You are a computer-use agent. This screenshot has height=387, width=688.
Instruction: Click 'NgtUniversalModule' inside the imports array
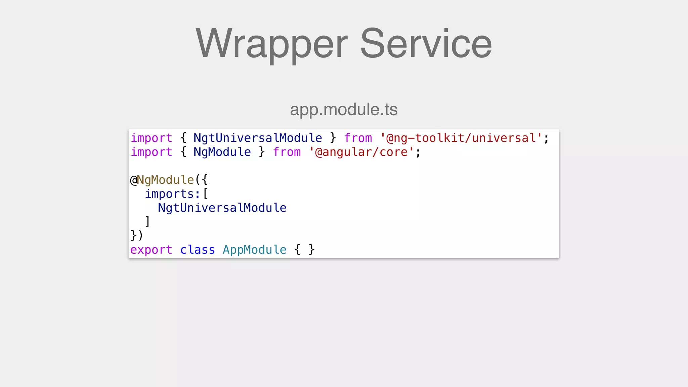point(222,208)
